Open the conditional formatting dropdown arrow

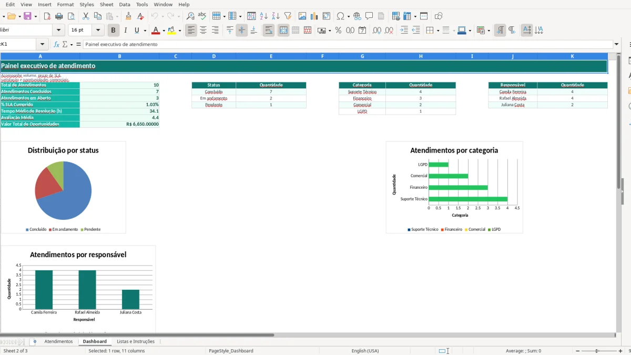point(489,31)
